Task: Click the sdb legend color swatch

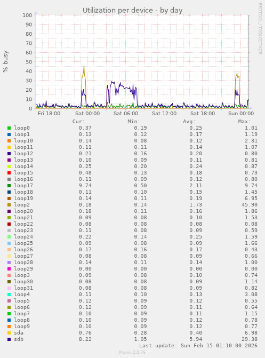Action: point(9,339)
